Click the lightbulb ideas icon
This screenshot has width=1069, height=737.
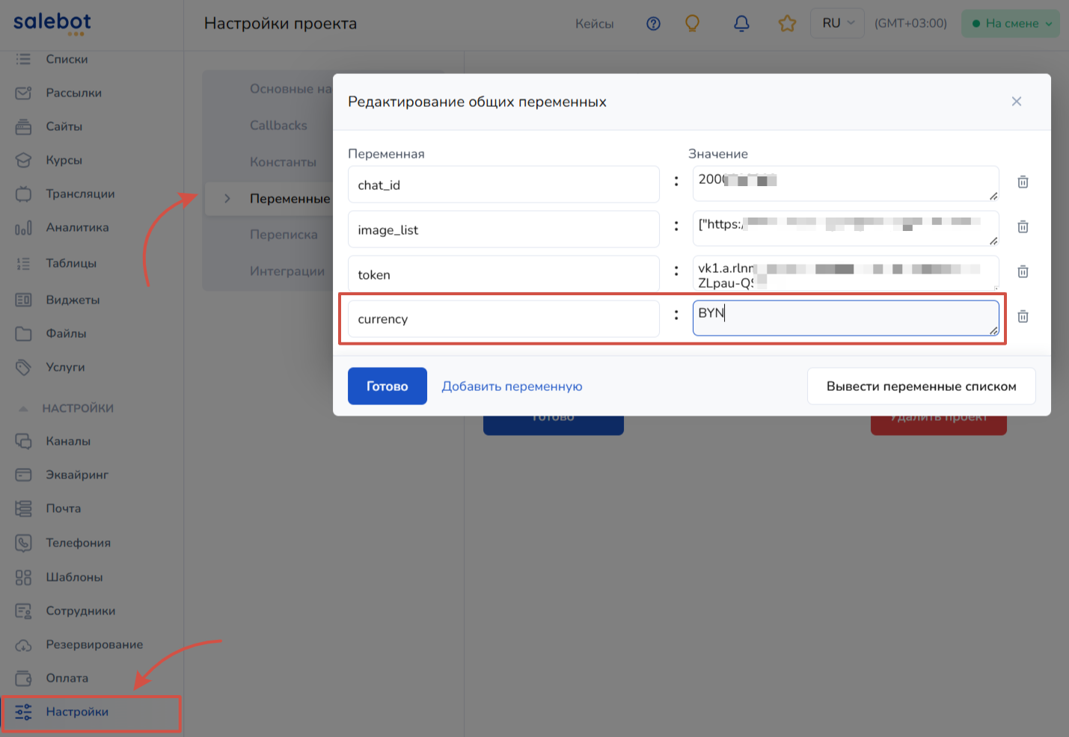[693, 24]
